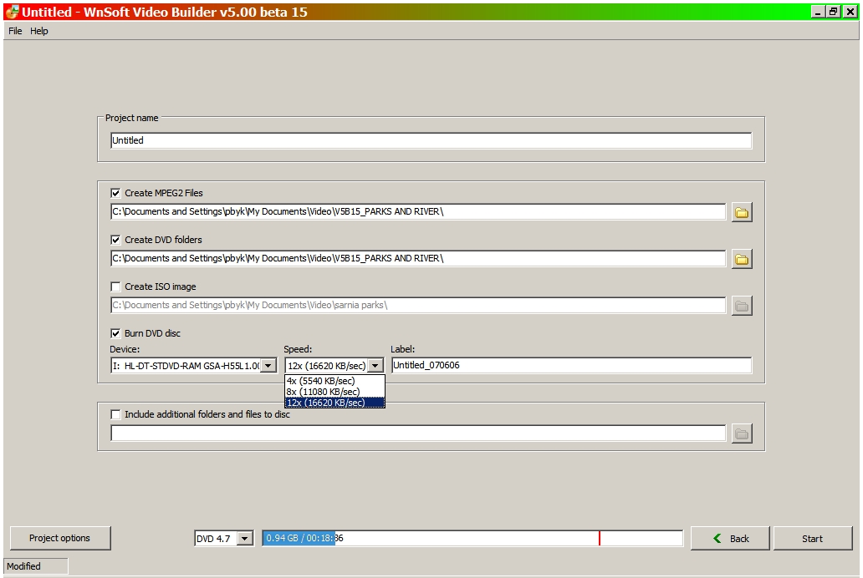The height and width of the screenshot is (578, 863).
Task: Open the Help menu
Action: 39,31
